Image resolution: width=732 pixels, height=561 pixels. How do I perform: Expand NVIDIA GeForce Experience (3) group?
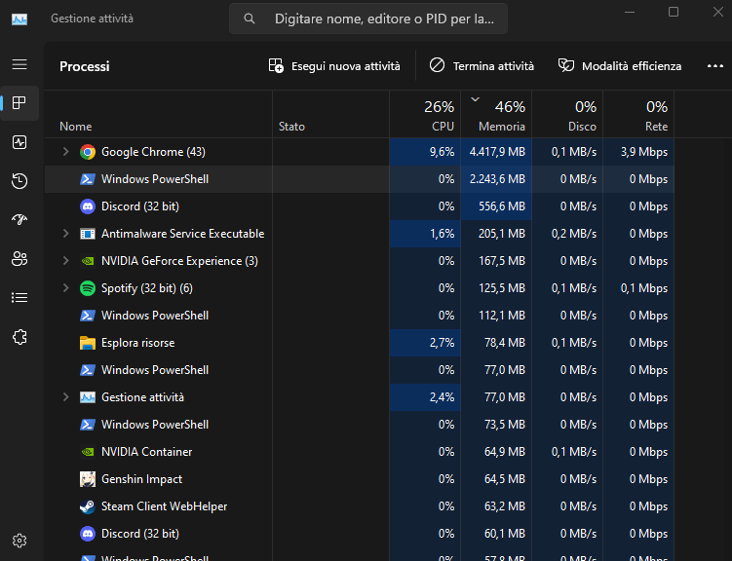click(x=66, y=261)
